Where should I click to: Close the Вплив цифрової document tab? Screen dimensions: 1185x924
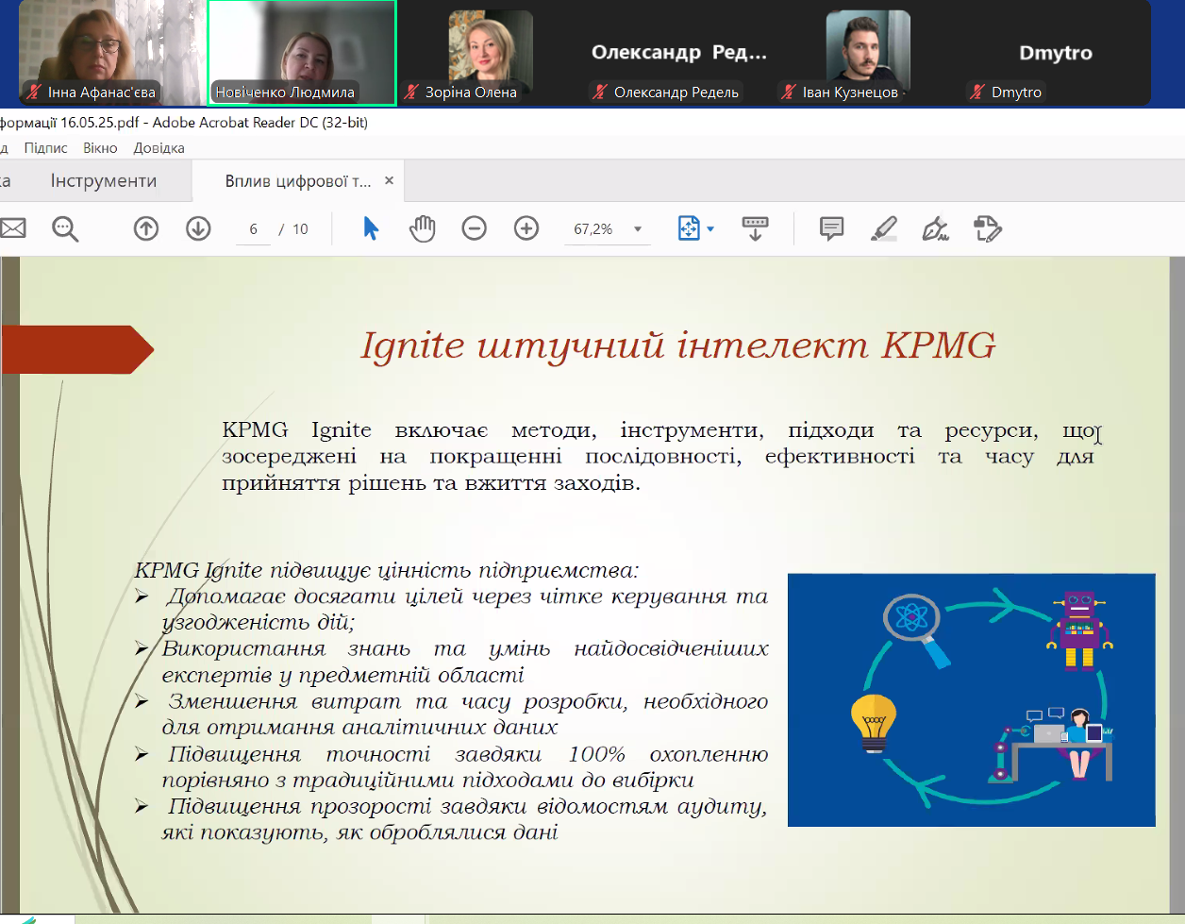point(389,181)
